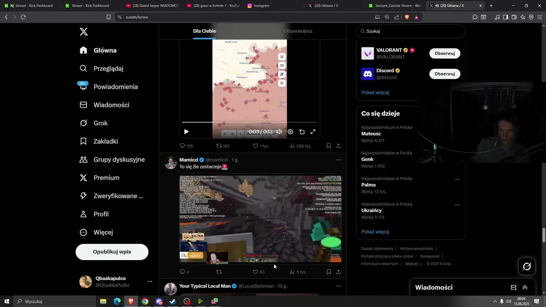Mute the map video sound
This screenshot has height=307, width=546.
coord(279,132)
